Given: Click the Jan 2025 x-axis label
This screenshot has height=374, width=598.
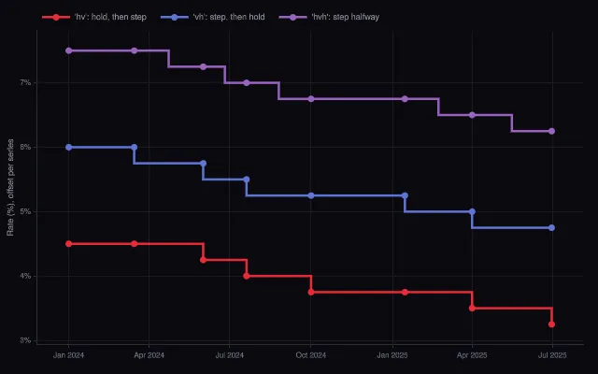Looking at the screenshot, I should pos(392,355).
